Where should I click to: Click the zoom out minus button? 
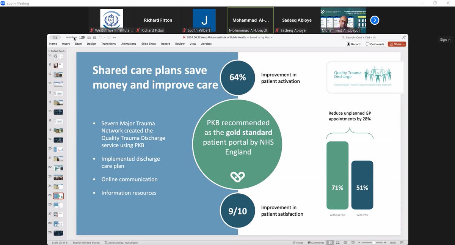359,243
